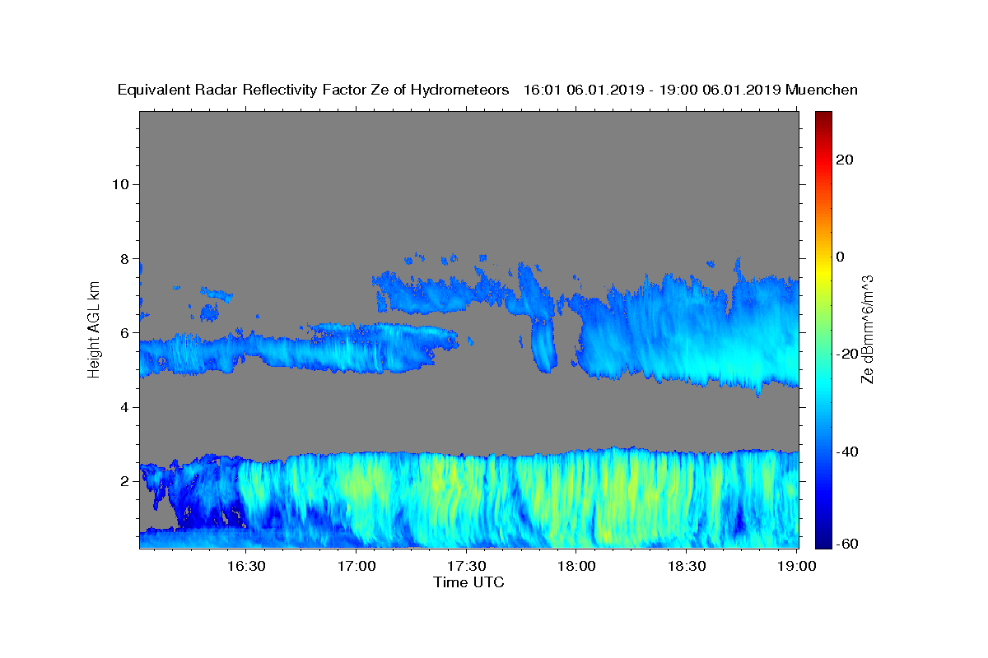This screenshot has height=658, width=988.
Task: Click the '16:01 06.01.2019 - 19:00 06.01.2019' date range text
Action: pyautogui.click(x=652, y=90)
